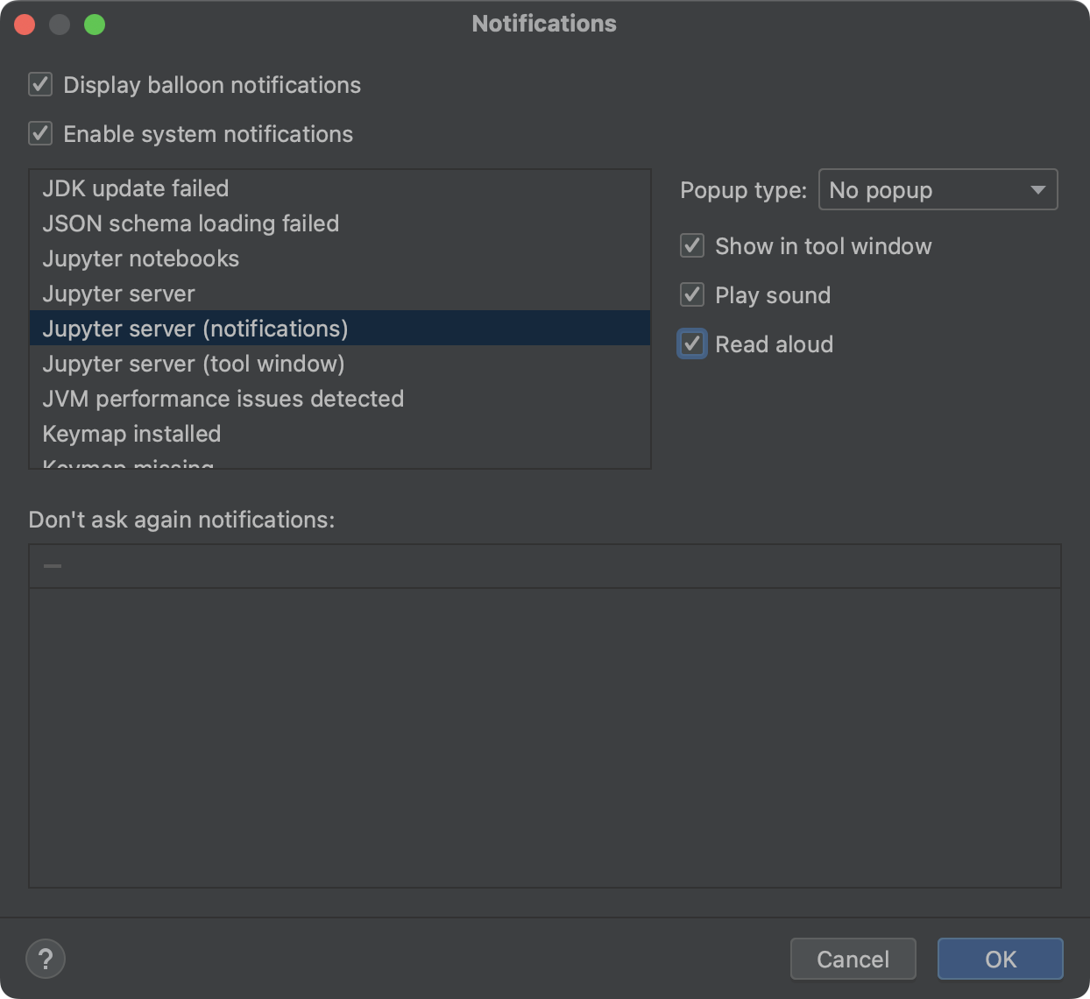Select JDK update failed notification
Viewport: 1090px width, 999px height.
pyautogui.click(x=135, y=188)
